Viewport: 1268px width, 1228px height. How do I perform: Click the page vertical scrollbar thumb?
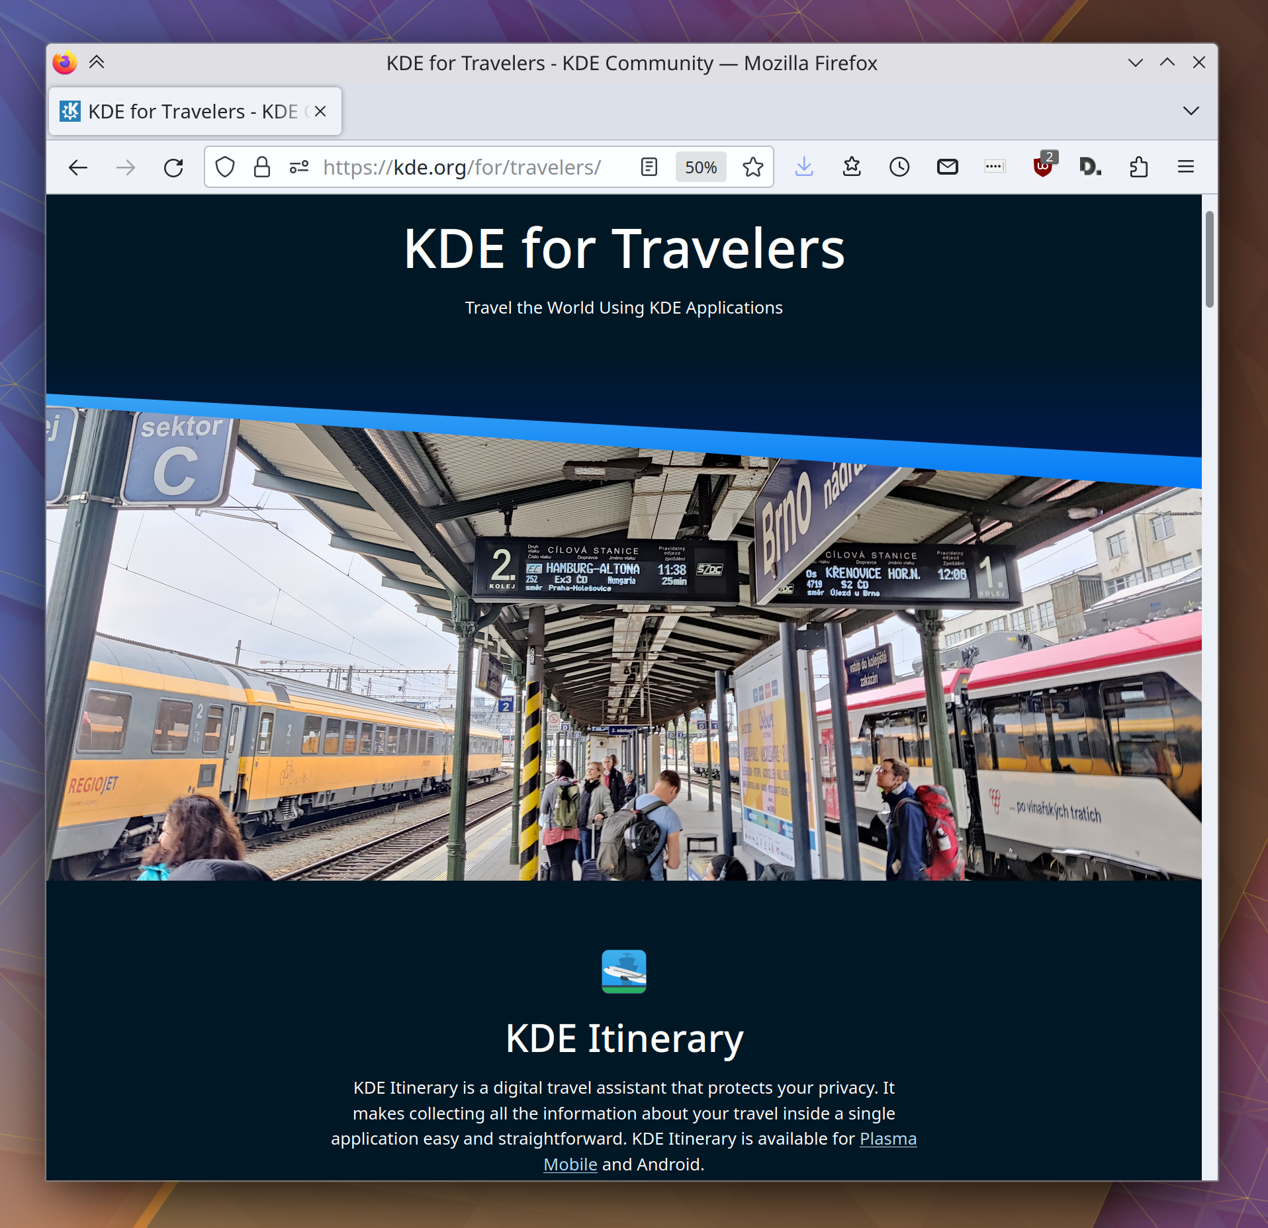1210,259
